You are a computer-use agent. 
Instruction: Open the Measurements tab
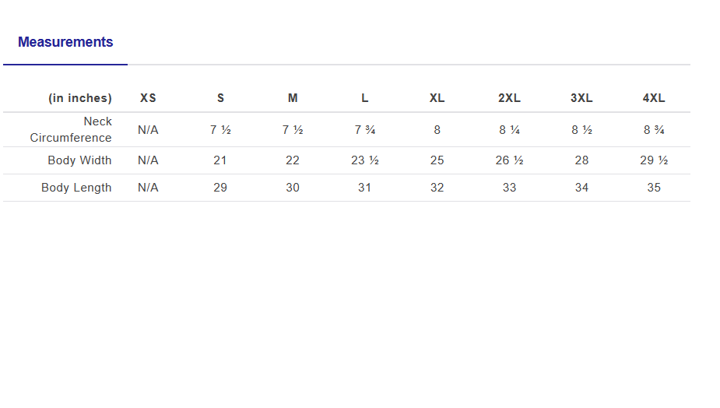click(65, 42)
